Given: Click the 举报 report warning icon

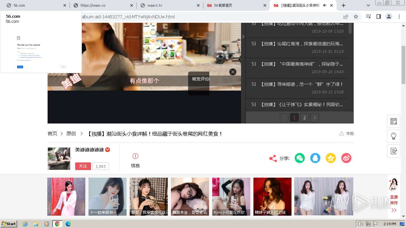Looking at the screenshot, I should click(x=342, y=134).
